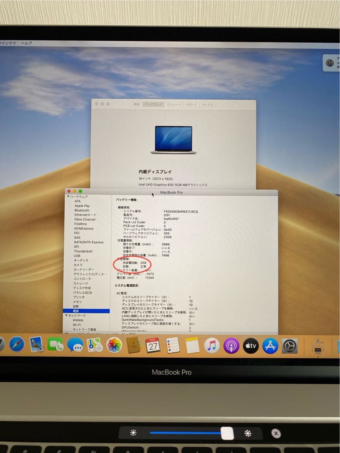The image size is (340, 453).
Task: Select Wi-Fi under ネットワーク section
Action: click(77, 325)
